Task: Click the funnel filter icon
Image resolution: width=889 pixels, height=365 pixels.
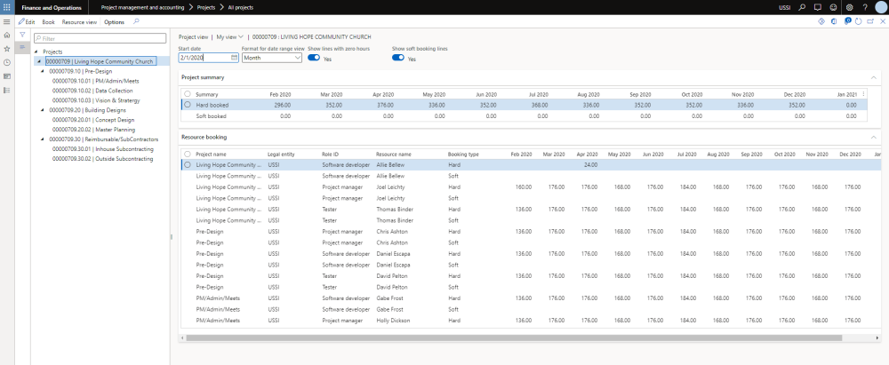Action: pos(23,35)
